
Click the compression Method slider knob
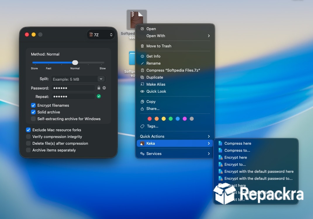tap(75, 63)
